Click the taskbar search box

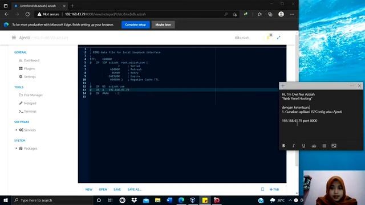(x=52, y=200)
